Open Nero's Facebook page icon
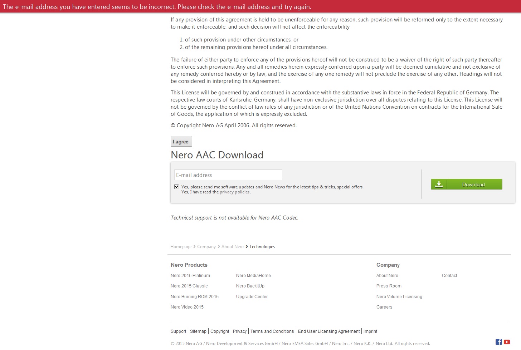This screenshot has width=521, height=350. tap(498, 342)
